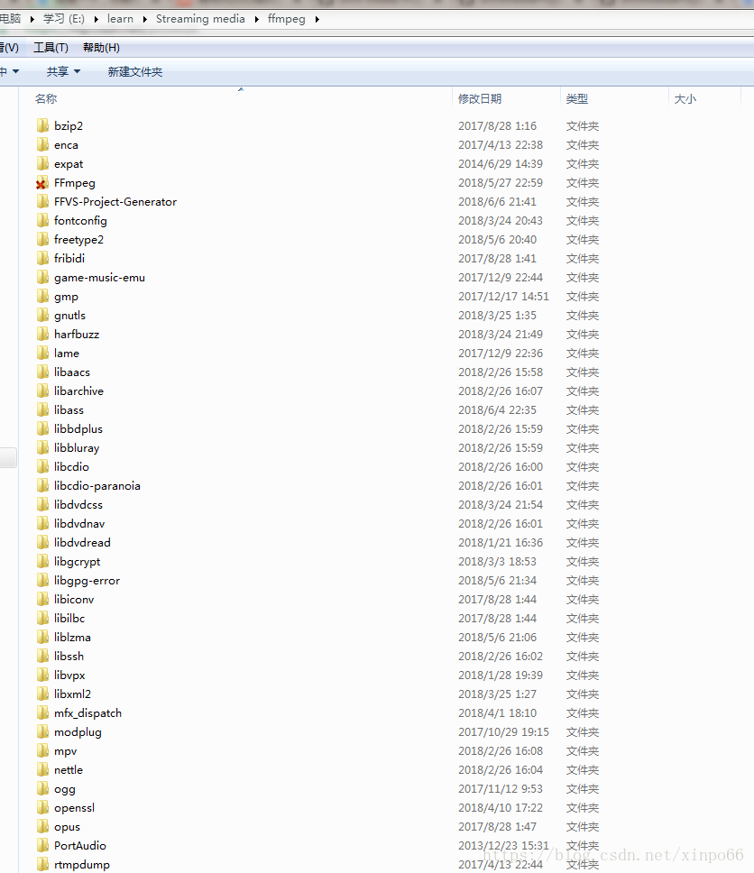Click the 新建文件夹 button
The image size is (754, 873).
135,72
